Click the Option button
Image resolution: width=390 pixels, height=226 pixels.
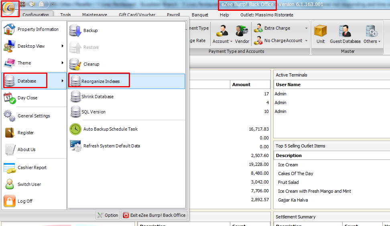108,215
